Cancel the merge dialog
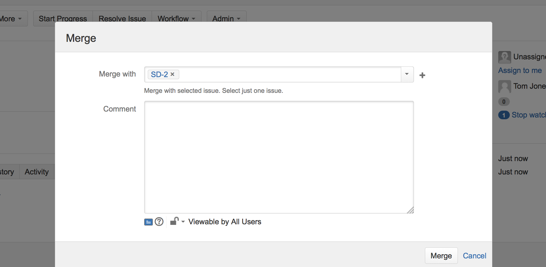The width and height of the screenshot is (546, 267). coord(474,255)
